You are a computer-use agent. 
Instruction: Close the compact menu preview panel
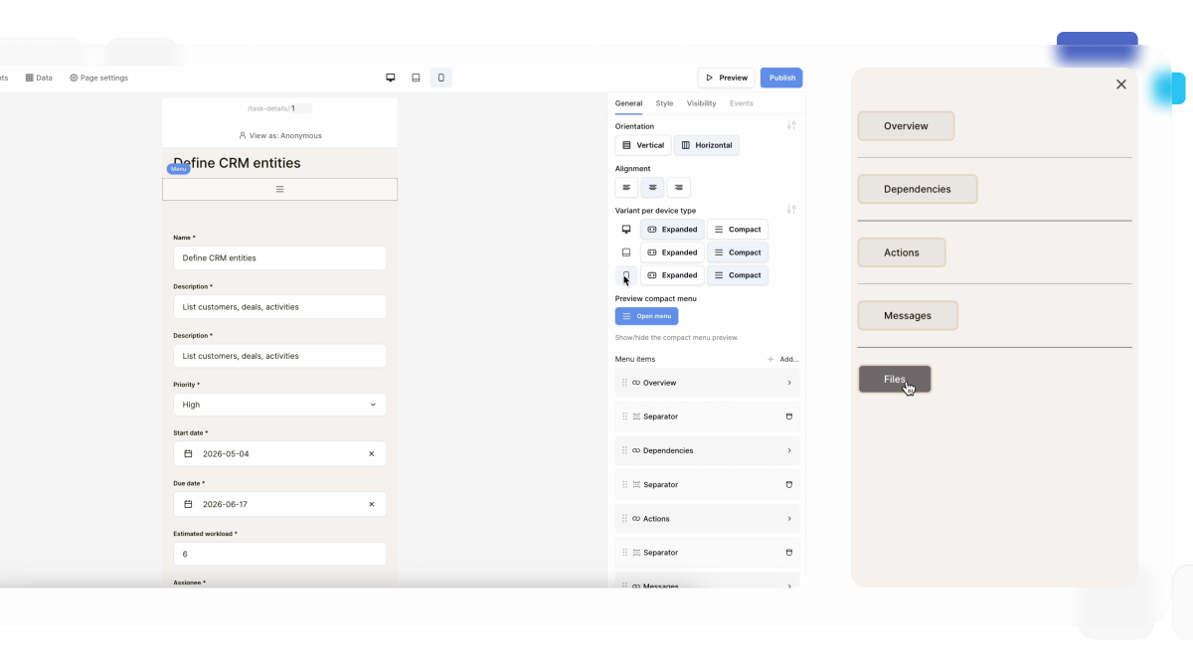pyautogui.click(x=1121, y=84)
